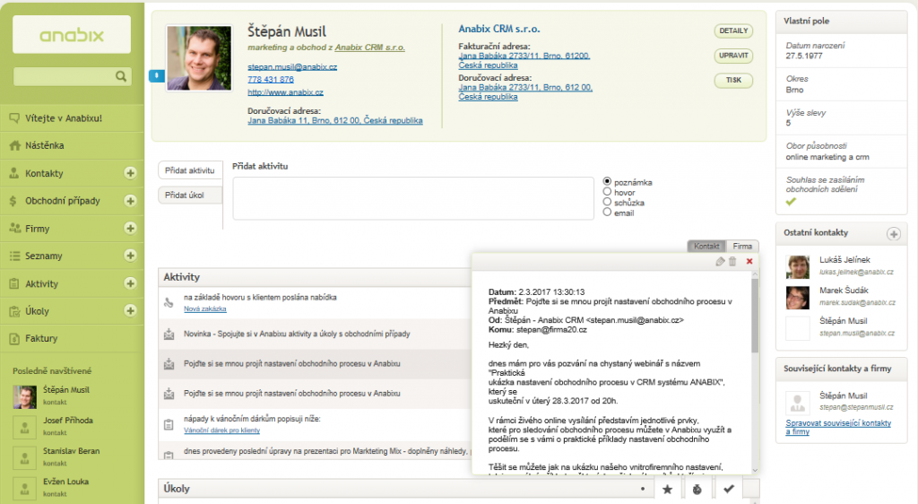
Task: Switch to the Firma tab
Action: point(741,247)
